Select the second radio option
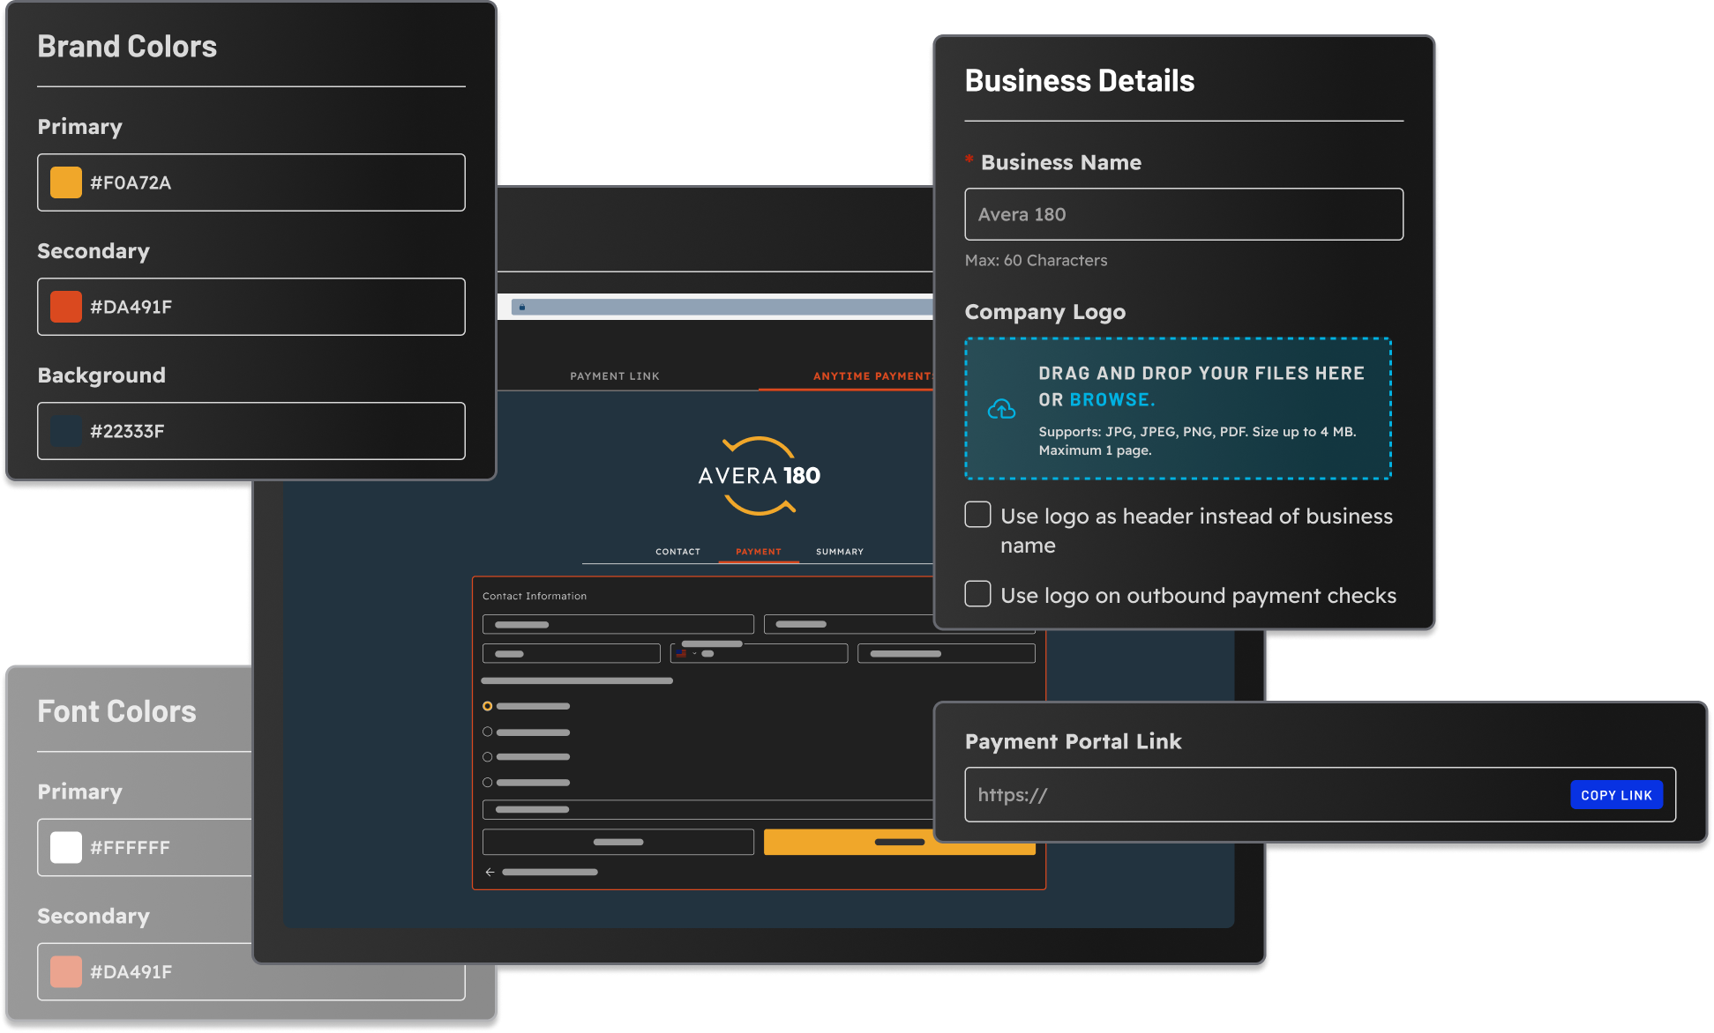 point(487,732)
